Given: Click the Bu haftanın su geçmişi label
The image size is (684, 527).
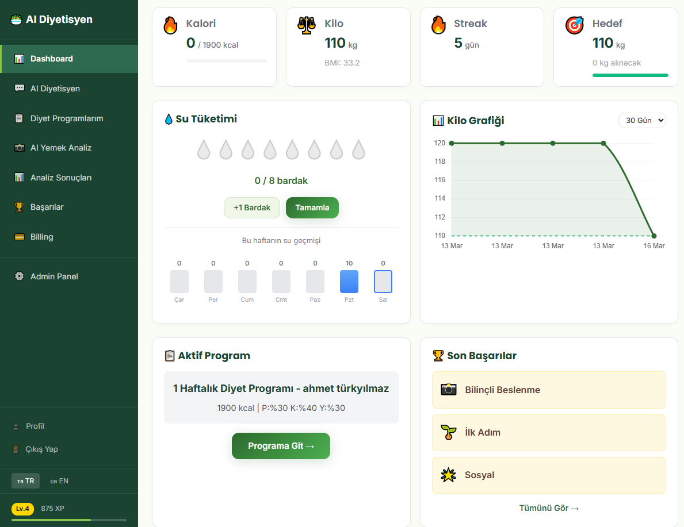Looking at the screenshot, I should click(281, 241).
